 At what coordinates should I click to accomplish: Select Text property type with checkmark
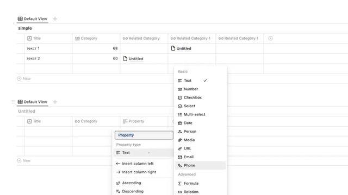[x=201, y=81]
